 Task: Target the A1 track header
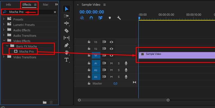click(x=96, y=63)
